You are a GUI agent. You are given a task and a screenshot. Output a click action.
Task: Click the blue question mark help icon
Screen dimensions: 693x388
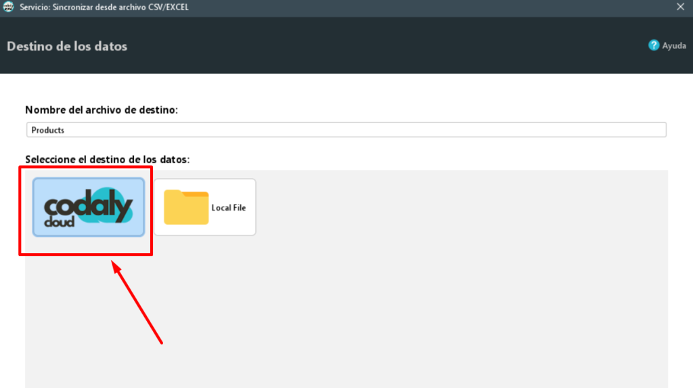[654, 45]
